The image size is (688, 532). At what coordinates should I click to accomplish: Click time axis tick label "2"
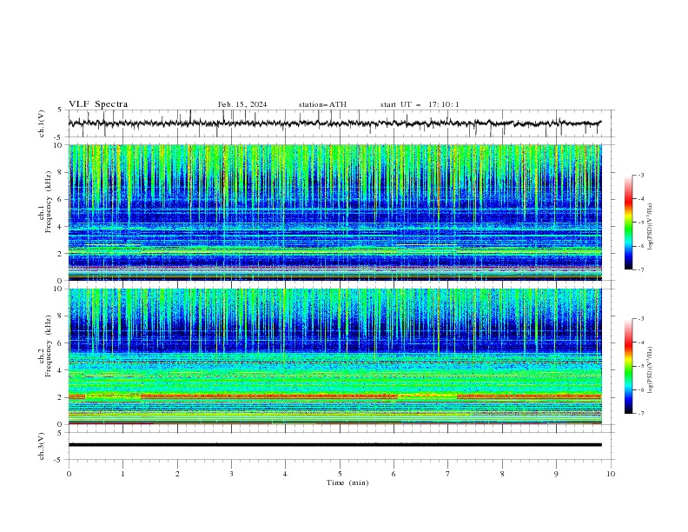[177, 474]
